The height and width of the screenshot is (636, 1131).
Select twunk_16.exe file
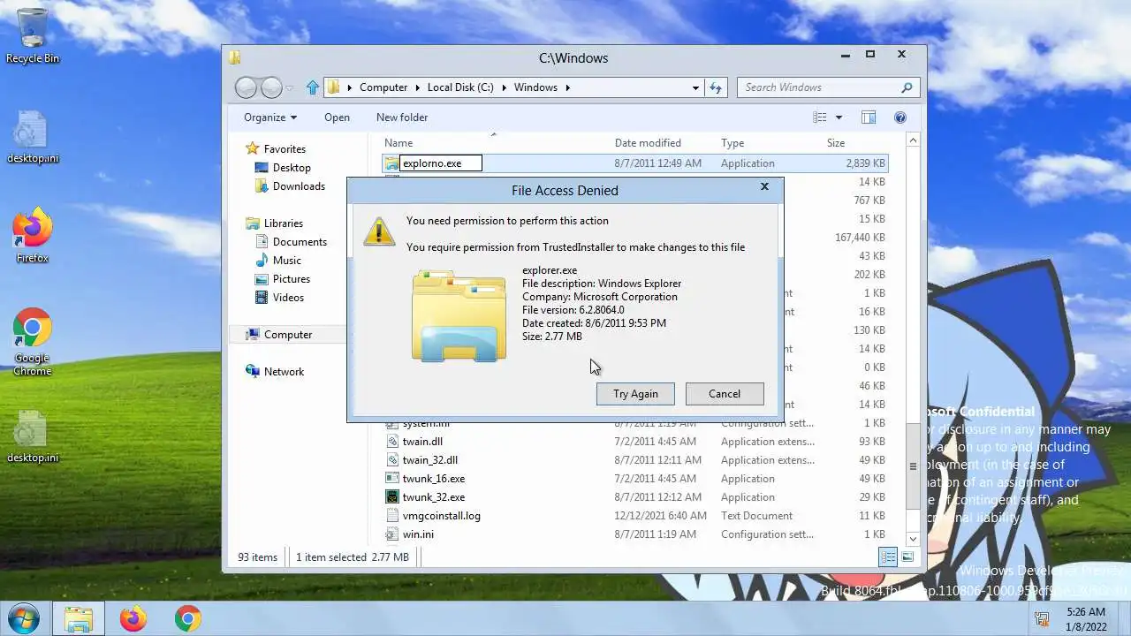(433, 479)
